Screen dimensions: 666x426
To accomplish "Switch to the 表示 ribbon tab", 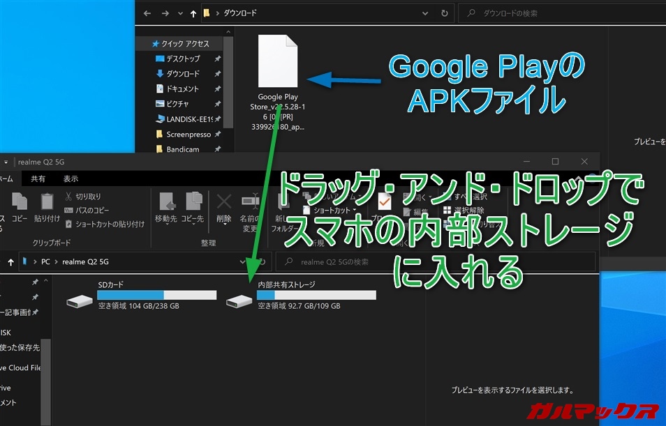I will coord(71,179).
